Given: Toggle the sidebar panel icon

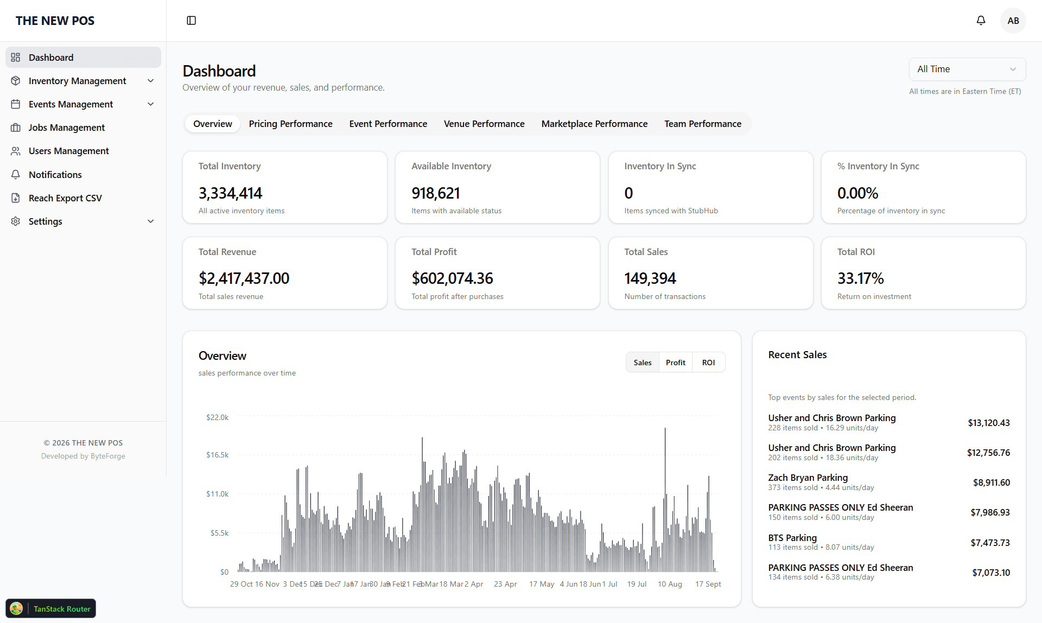Looking at the screenshot, I should click(x=191, y=21).
